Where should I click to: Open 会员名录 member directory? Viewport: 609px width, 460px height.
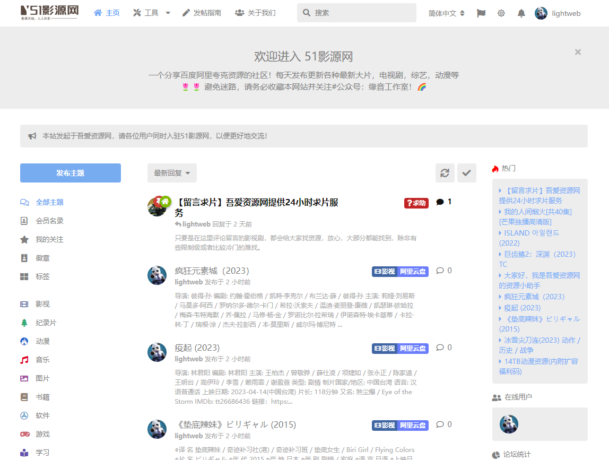tap(41, 221)
